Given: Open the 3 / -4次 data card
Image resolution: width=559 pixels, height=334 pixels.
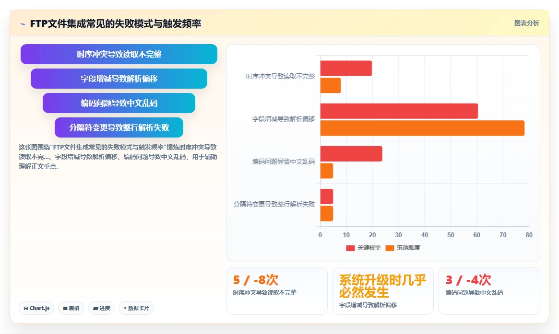Looking at the screenshot, I should (x=489, y=291).
